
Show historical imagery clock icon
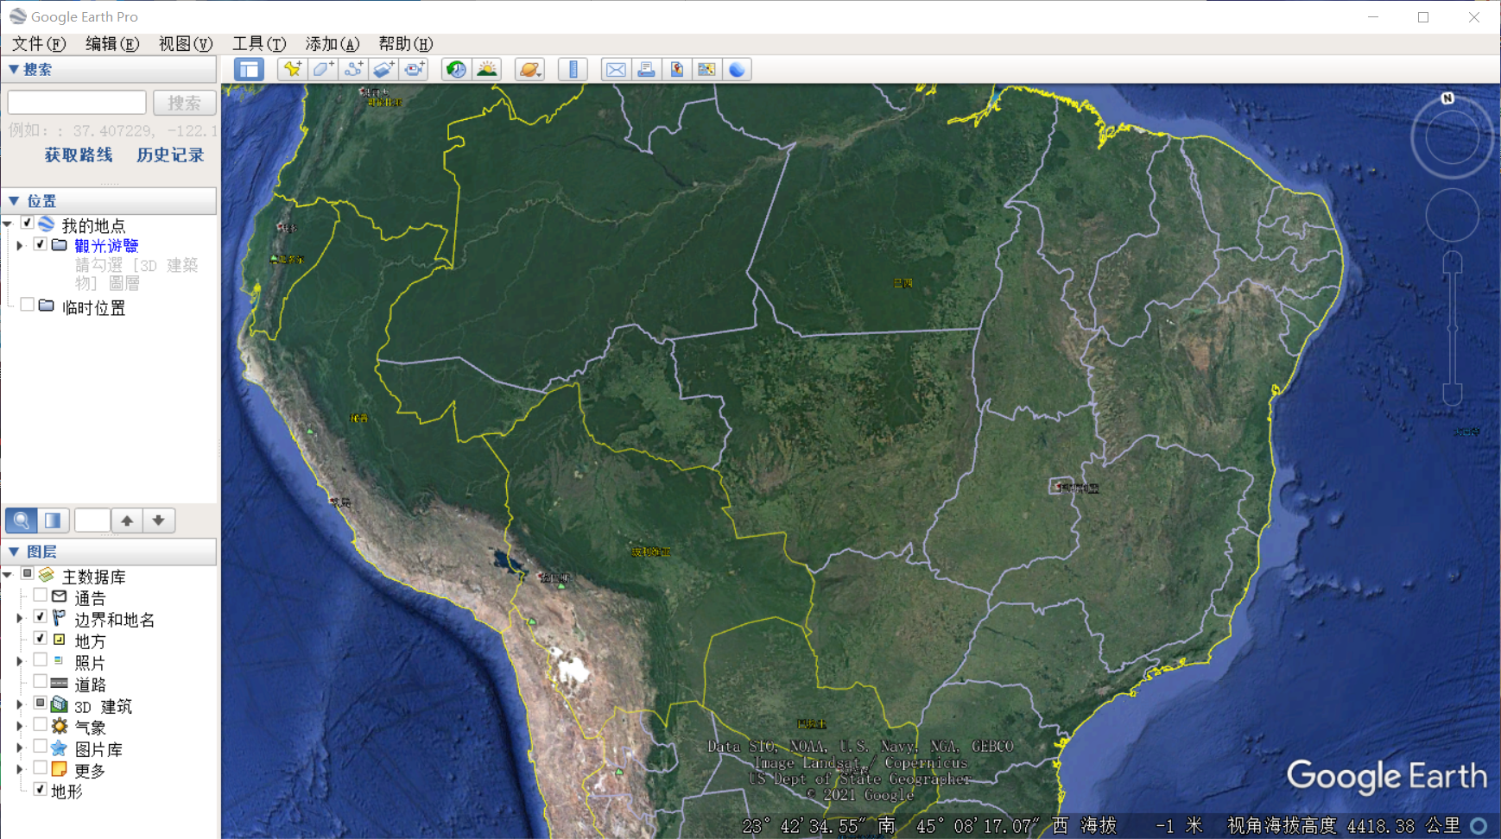pos(456,69)
